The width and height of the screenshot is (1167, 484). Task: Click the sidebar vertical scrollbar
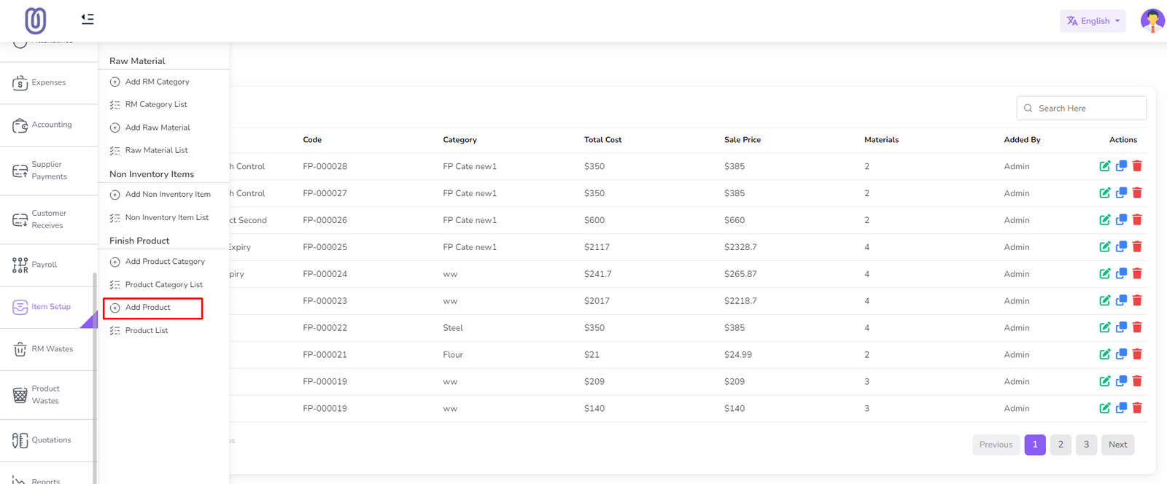(94, 364)
